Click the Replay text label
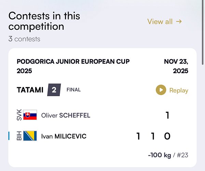The image size is (205, 171). tap(179, 90)
